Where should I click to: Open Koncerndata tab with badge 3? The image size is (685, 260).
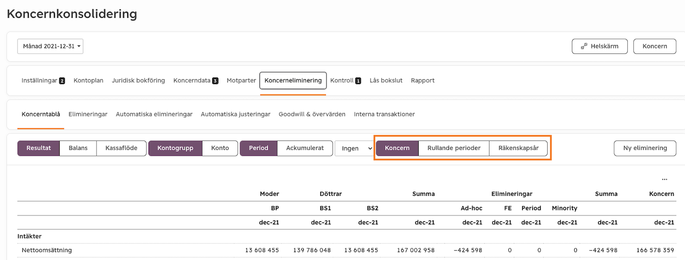point(196,80)
